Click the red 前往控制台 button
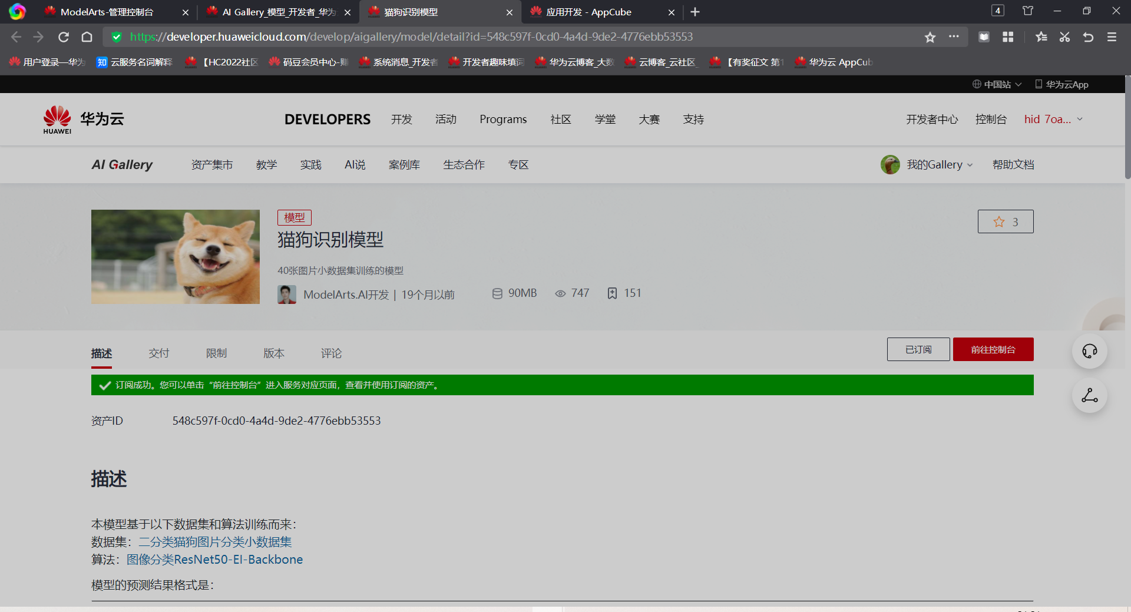The height and width of the screenshot is (612, 1131). [993, 349]
